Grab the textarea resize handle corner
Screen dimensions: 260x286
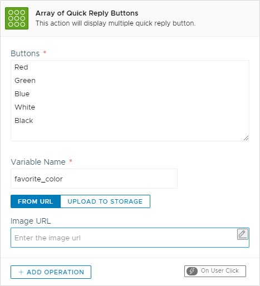coord(246,138)
